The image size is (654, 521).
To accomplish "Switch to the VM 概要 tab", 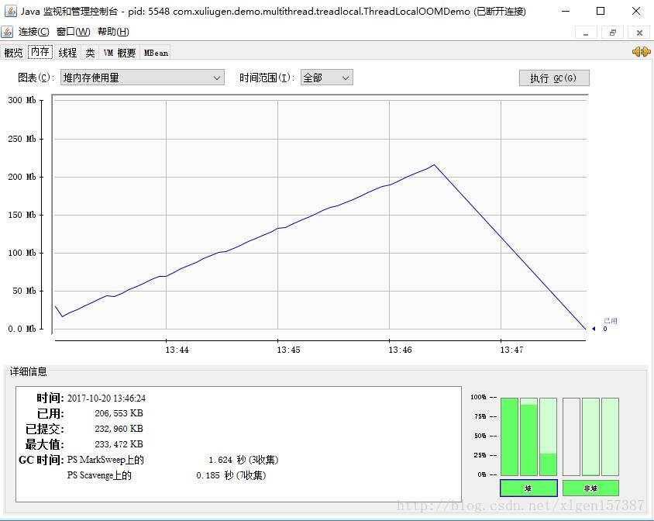I will point(119,53).
